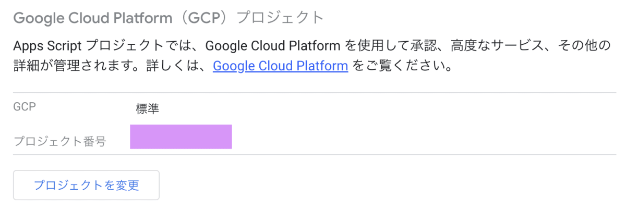Click the non-link Google Cloud Platform text in the first line
626x209 pixels.
click(273, 46)
